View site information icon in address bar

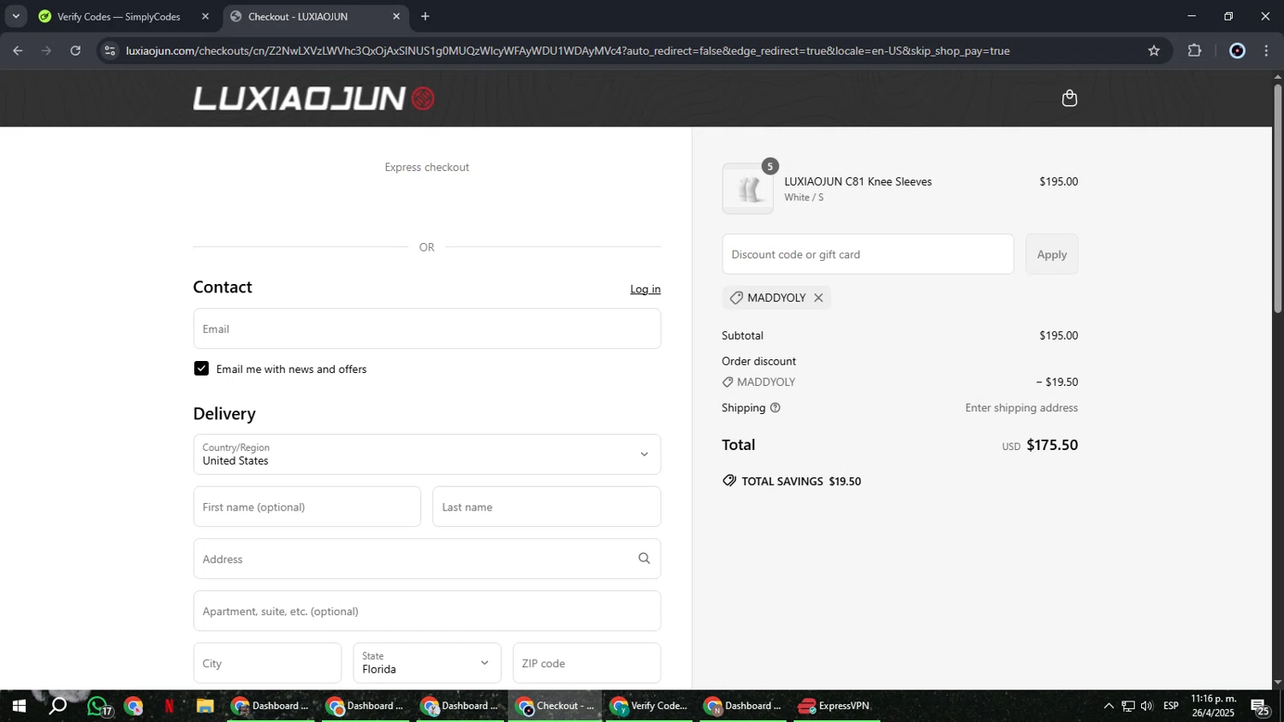[109, 50]
